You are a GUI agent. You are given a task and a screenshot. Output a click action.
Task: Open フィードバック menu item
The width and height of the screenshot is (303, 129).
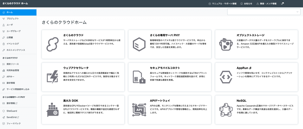(x=18, y=123)
